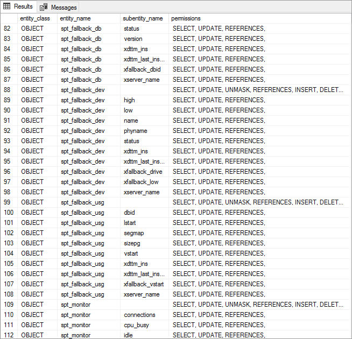This screenshot has width=352, height=339.
Task: Click the permissions cell in row 88
Action: coord(257,90)
